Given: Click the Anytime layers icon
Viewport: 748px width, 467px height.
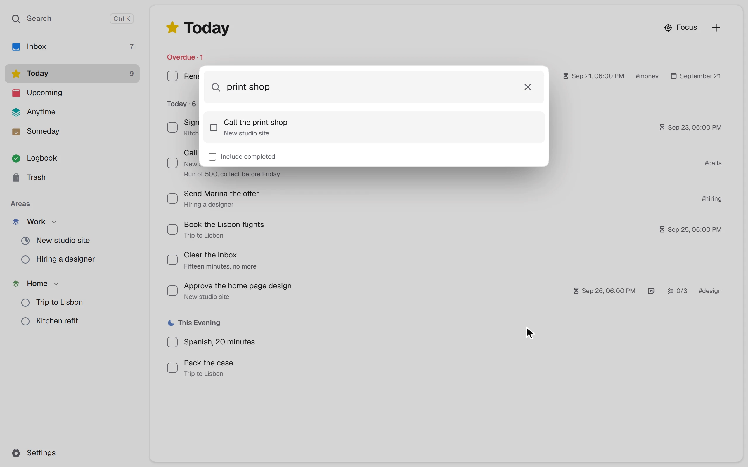Looking at the screenshot, I should tap(16, 112).
